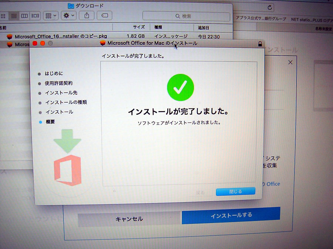
Task: Open the アプラス公式 bookmark in browser
Action: click(261, 19)
